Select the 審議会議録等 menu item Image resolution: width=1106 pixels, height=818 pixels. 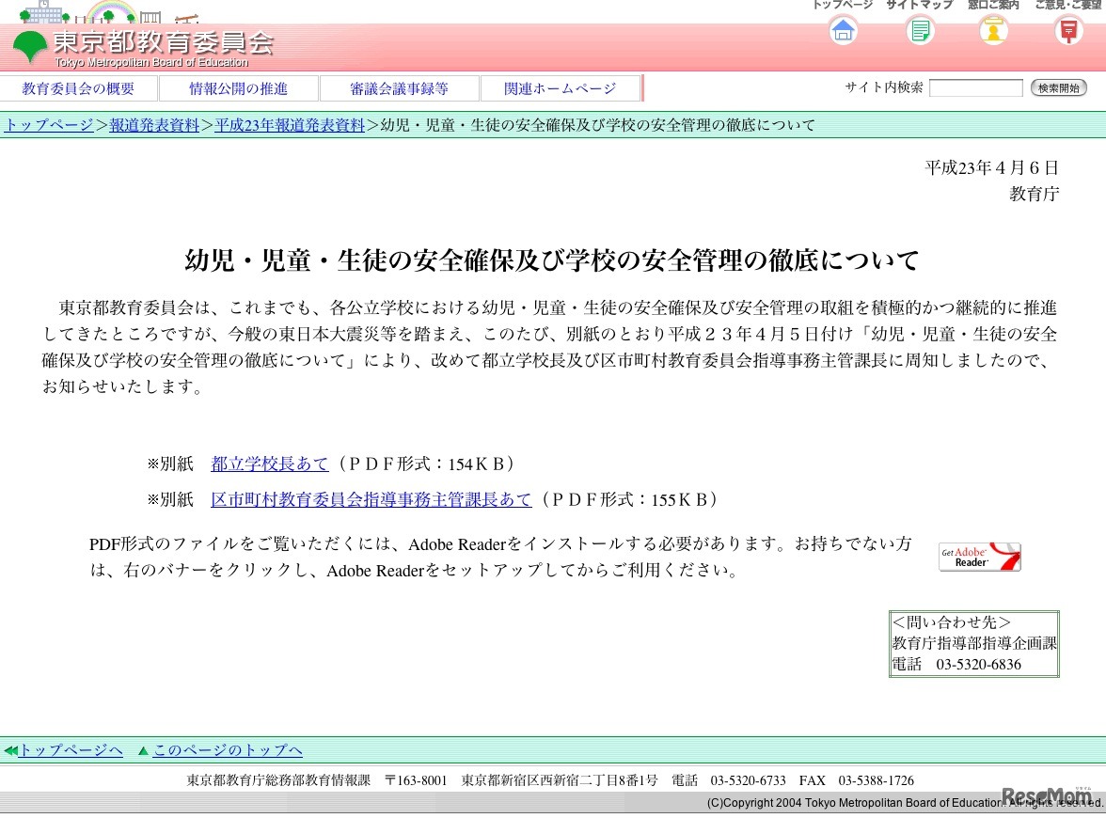[399, 87]
